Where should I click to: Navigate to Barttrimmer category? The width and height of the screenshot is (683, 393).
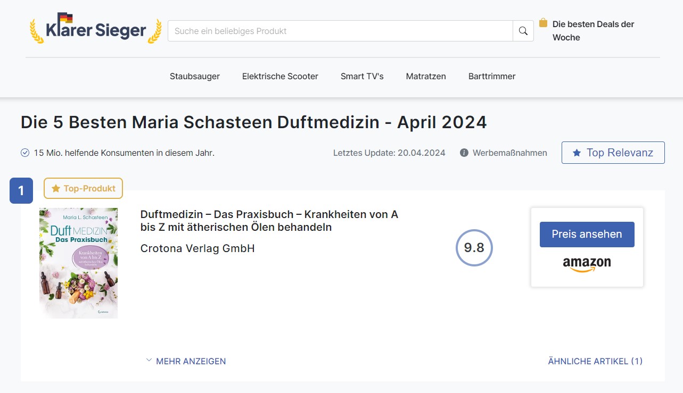(x=492, y=76)
